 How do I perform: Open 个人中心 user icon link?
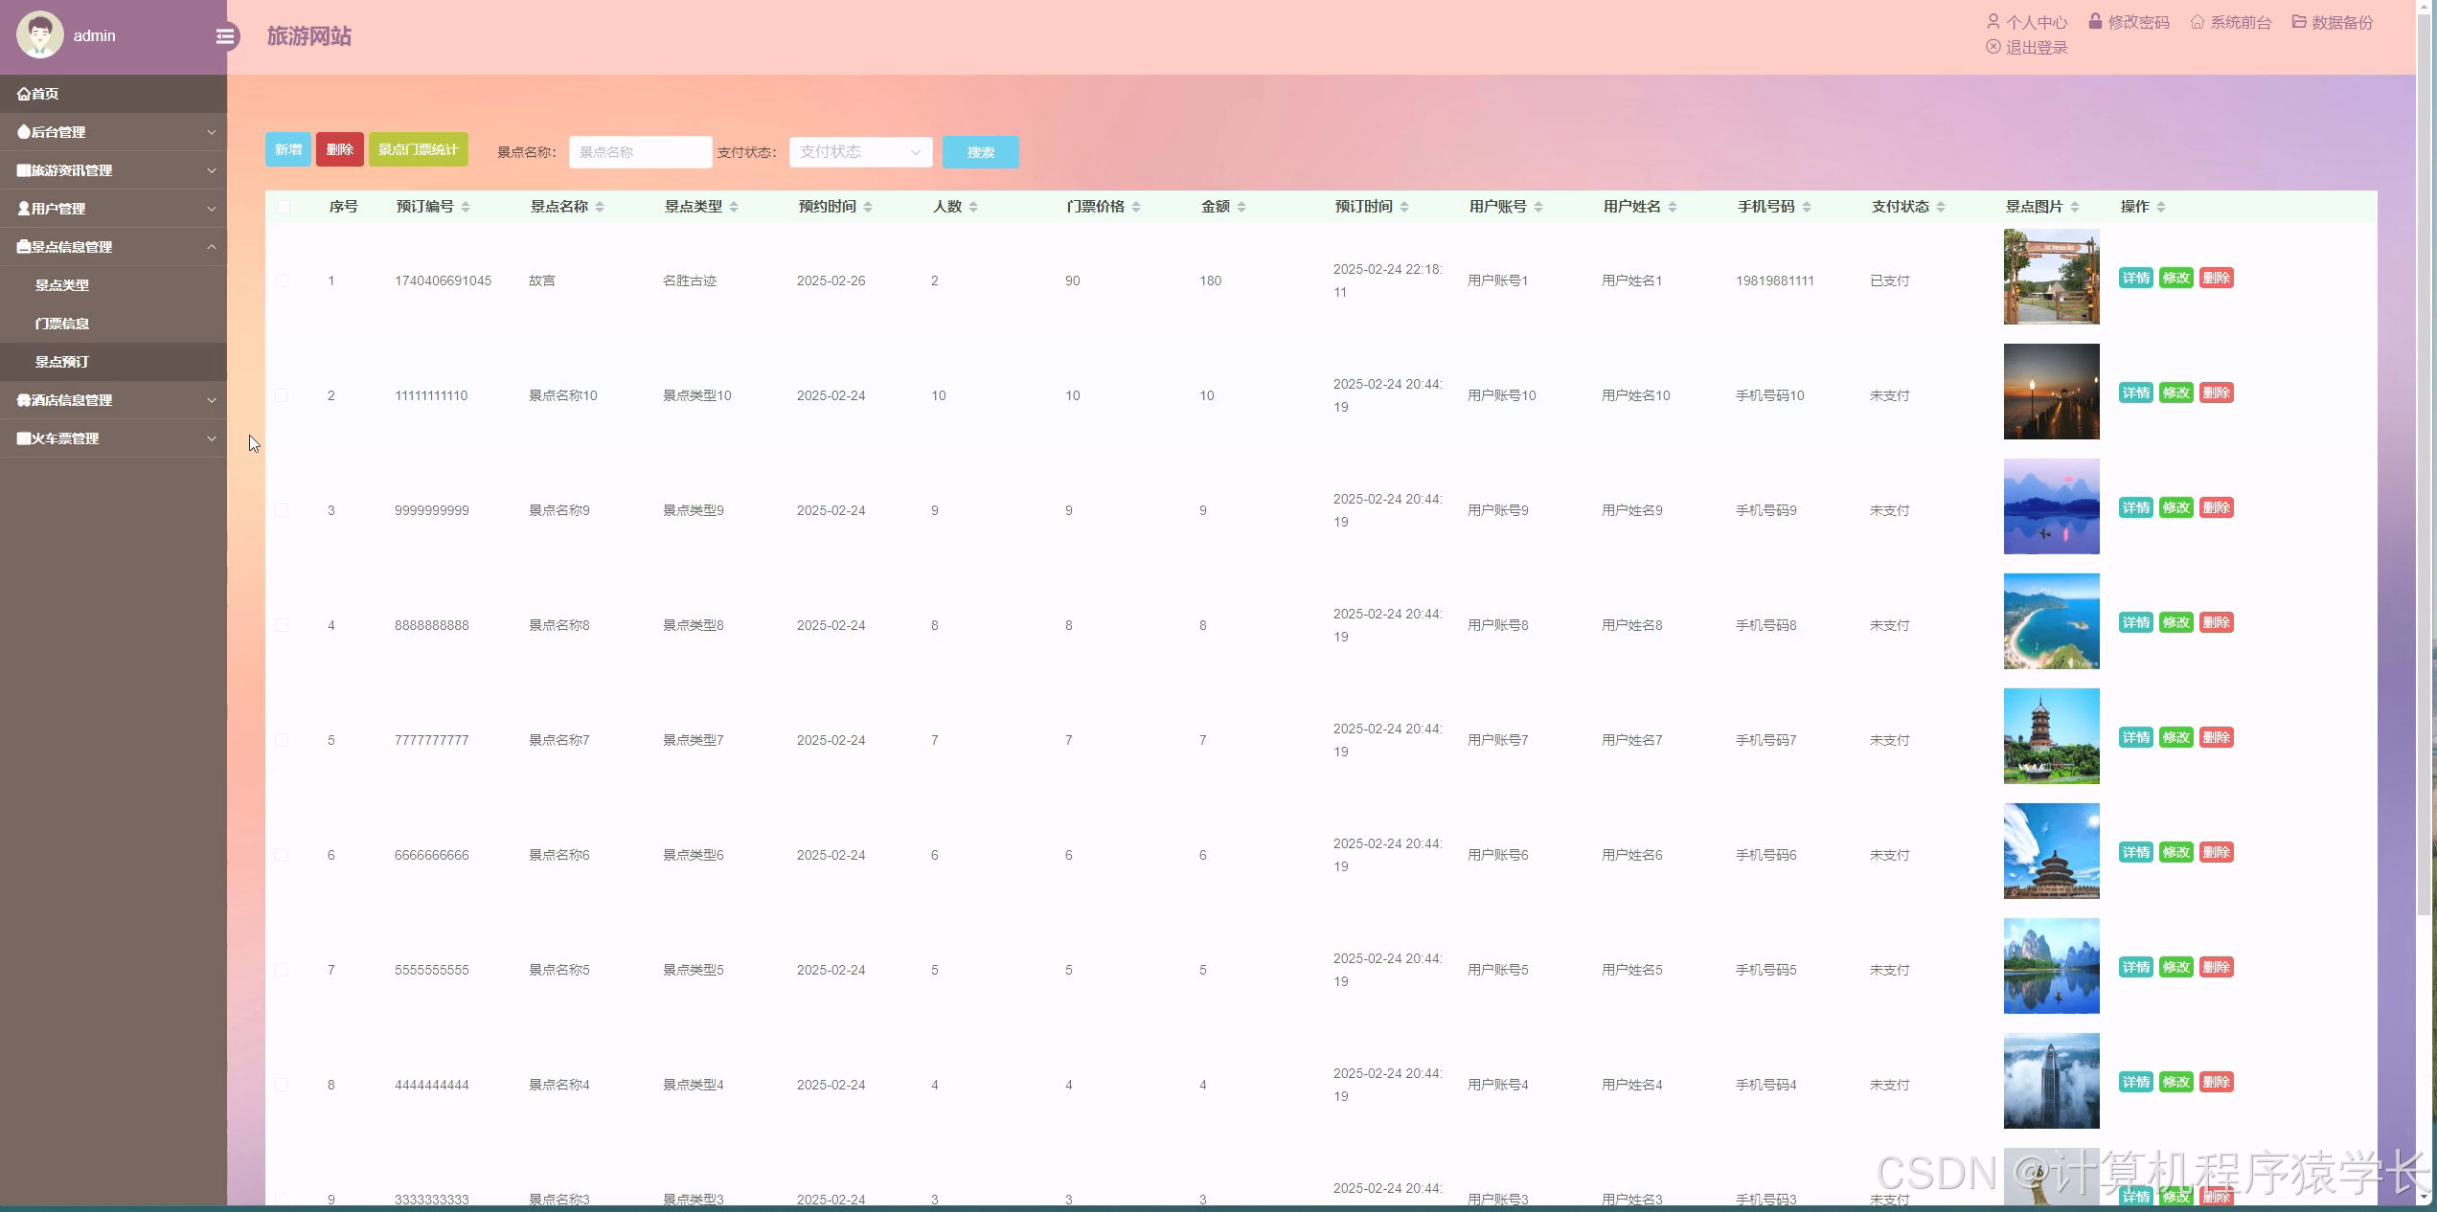pyautogui.click(x=1993, y=21)
